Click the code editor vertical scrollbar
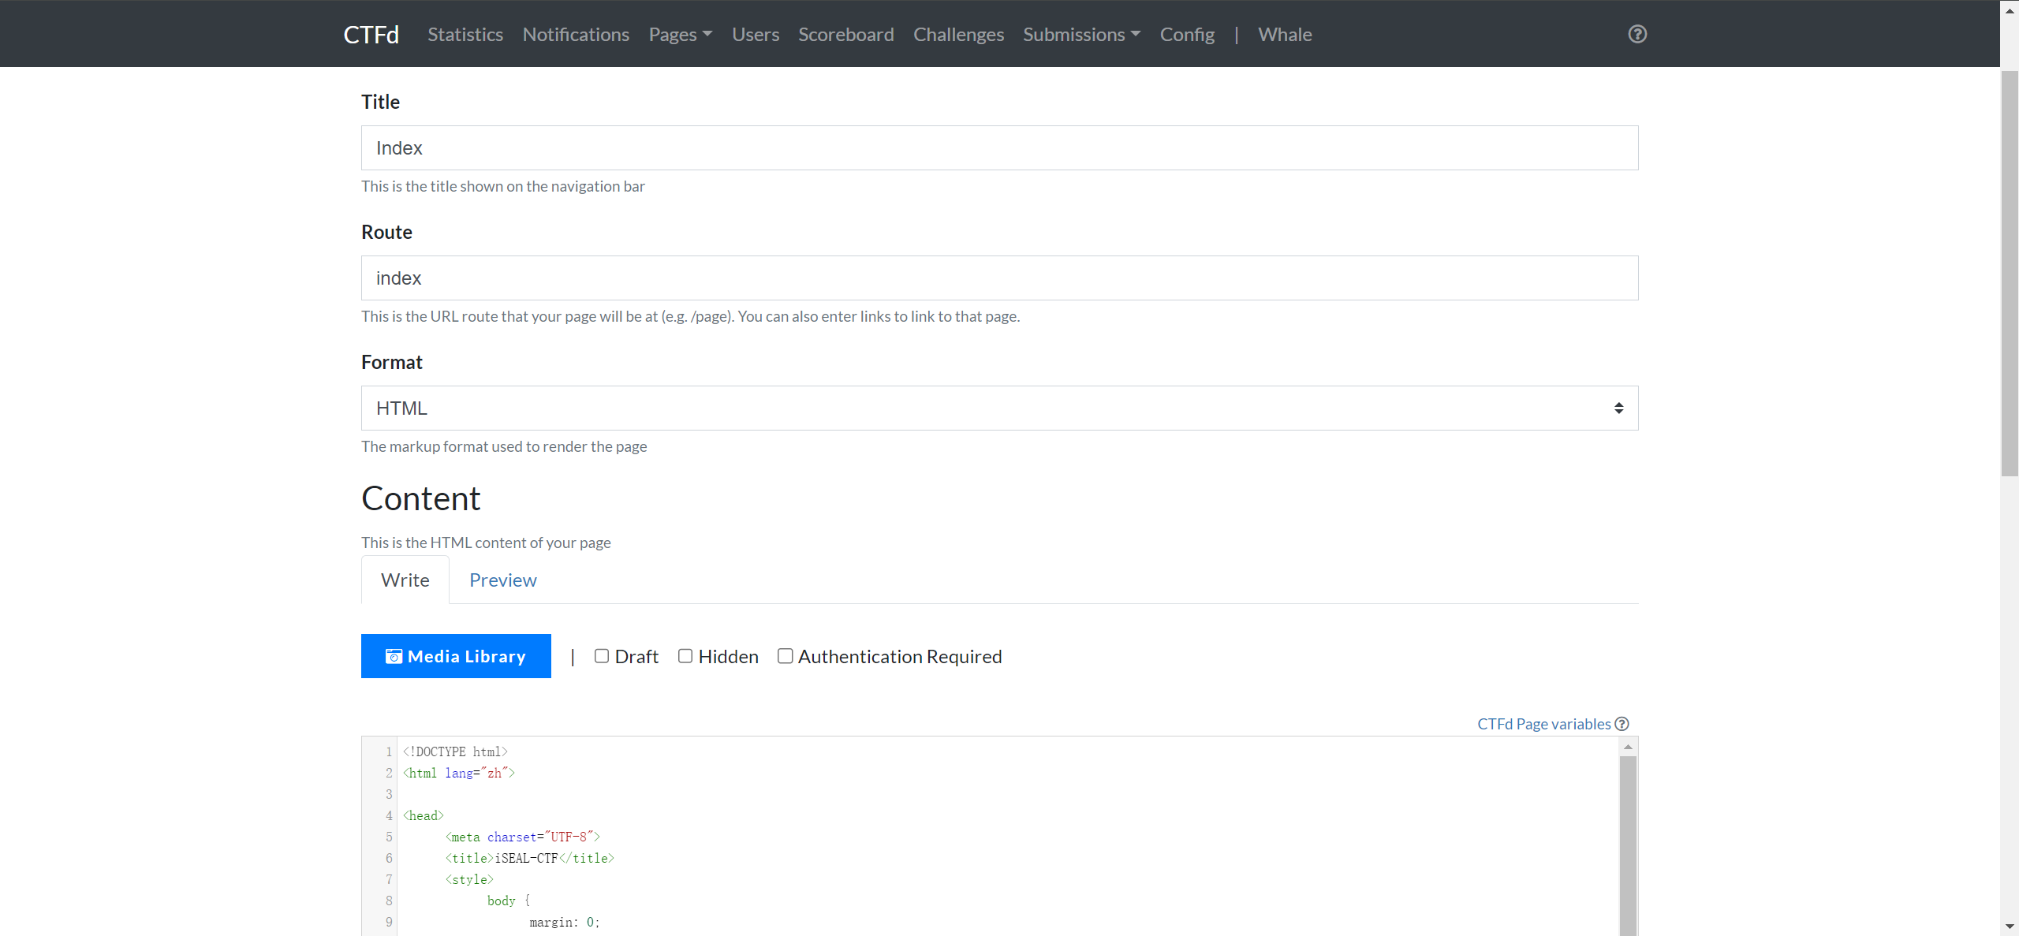Screen dimensions: 2019x936 coord(1628,844)
